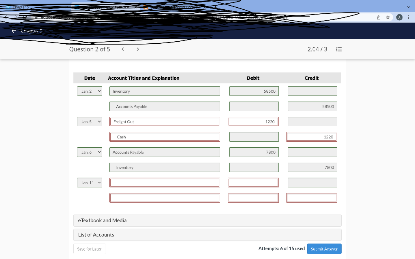415x259 pixels.
Task: Click the Attempts: 6 of 15 used text
Action: tap(281, 249)
